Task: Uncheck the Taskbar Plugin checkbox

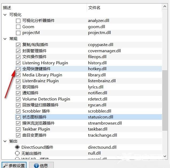Action: [18, 129]
